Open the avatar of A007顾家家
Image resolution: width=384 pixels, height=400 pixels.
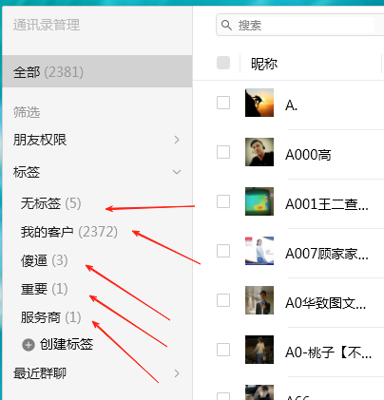(259, 251)
